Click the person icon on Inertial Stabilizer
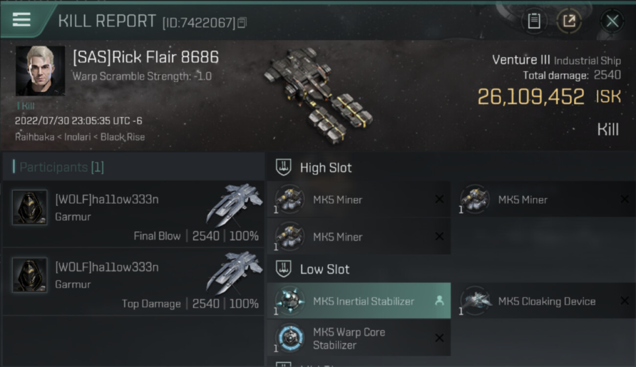The height and width of the screenshot is (367, 636). click(x=439, y=301)
